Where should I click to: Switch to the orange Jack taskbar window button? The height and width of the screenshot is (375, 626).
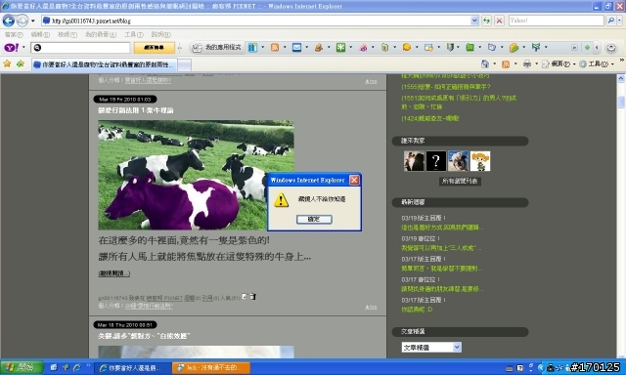click(211, 368)
